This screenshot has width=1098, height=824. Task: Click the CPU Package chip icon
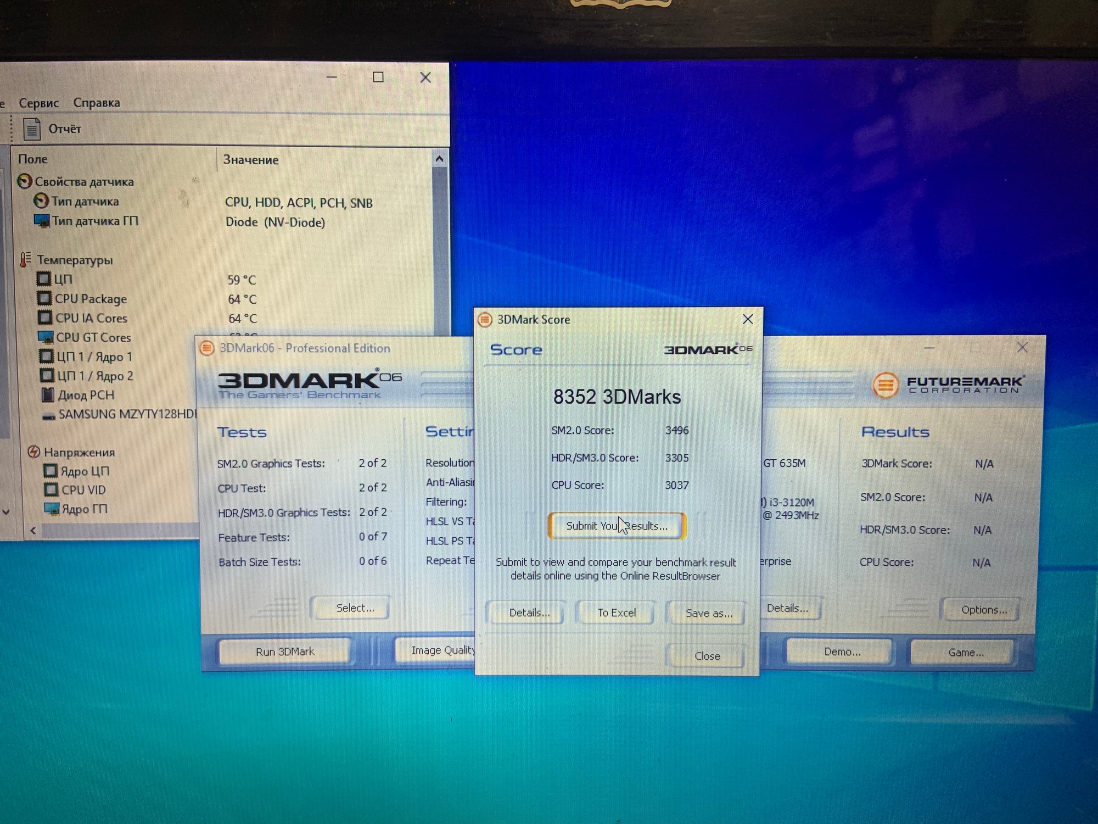point(44,298)
